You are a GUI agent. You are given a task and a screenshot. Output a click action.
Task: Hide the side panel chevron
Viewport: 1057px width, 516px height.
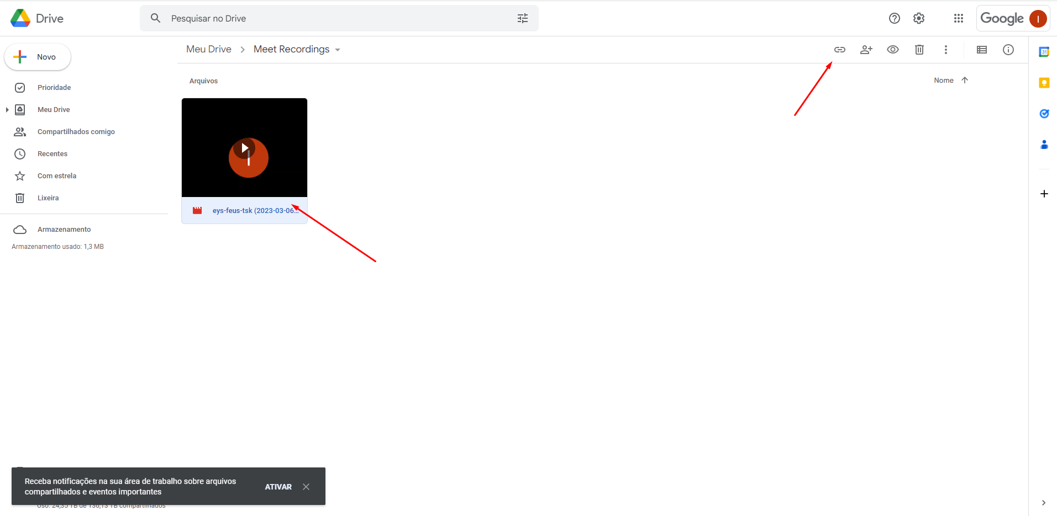1044,503
